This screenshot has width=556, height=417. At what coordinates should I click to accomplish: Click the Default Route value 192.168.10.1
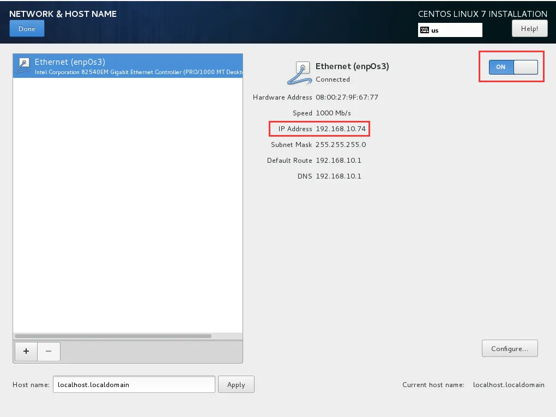point(339,161)
